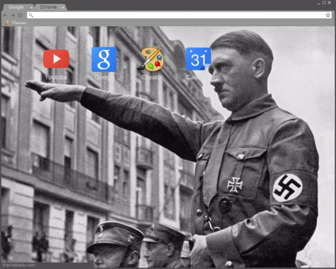The width and height of the screenshot is (336, 269).
Task: Click the Youtube text label
Action: click(x=56, y=77)
